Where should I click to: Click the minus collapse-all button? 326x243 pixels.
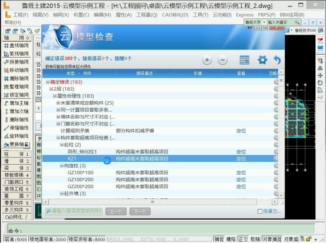[x=222, y=60]
